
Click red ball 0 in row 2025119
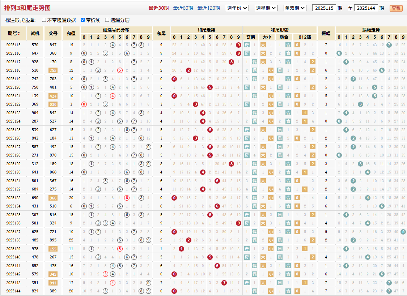pyautogui.click(x=174, y=79)
